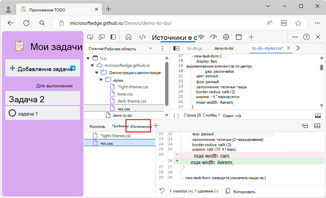The image size is (326, 198).
Task: Revert all changes with the undo icon
Action: (x=162, y=191)
